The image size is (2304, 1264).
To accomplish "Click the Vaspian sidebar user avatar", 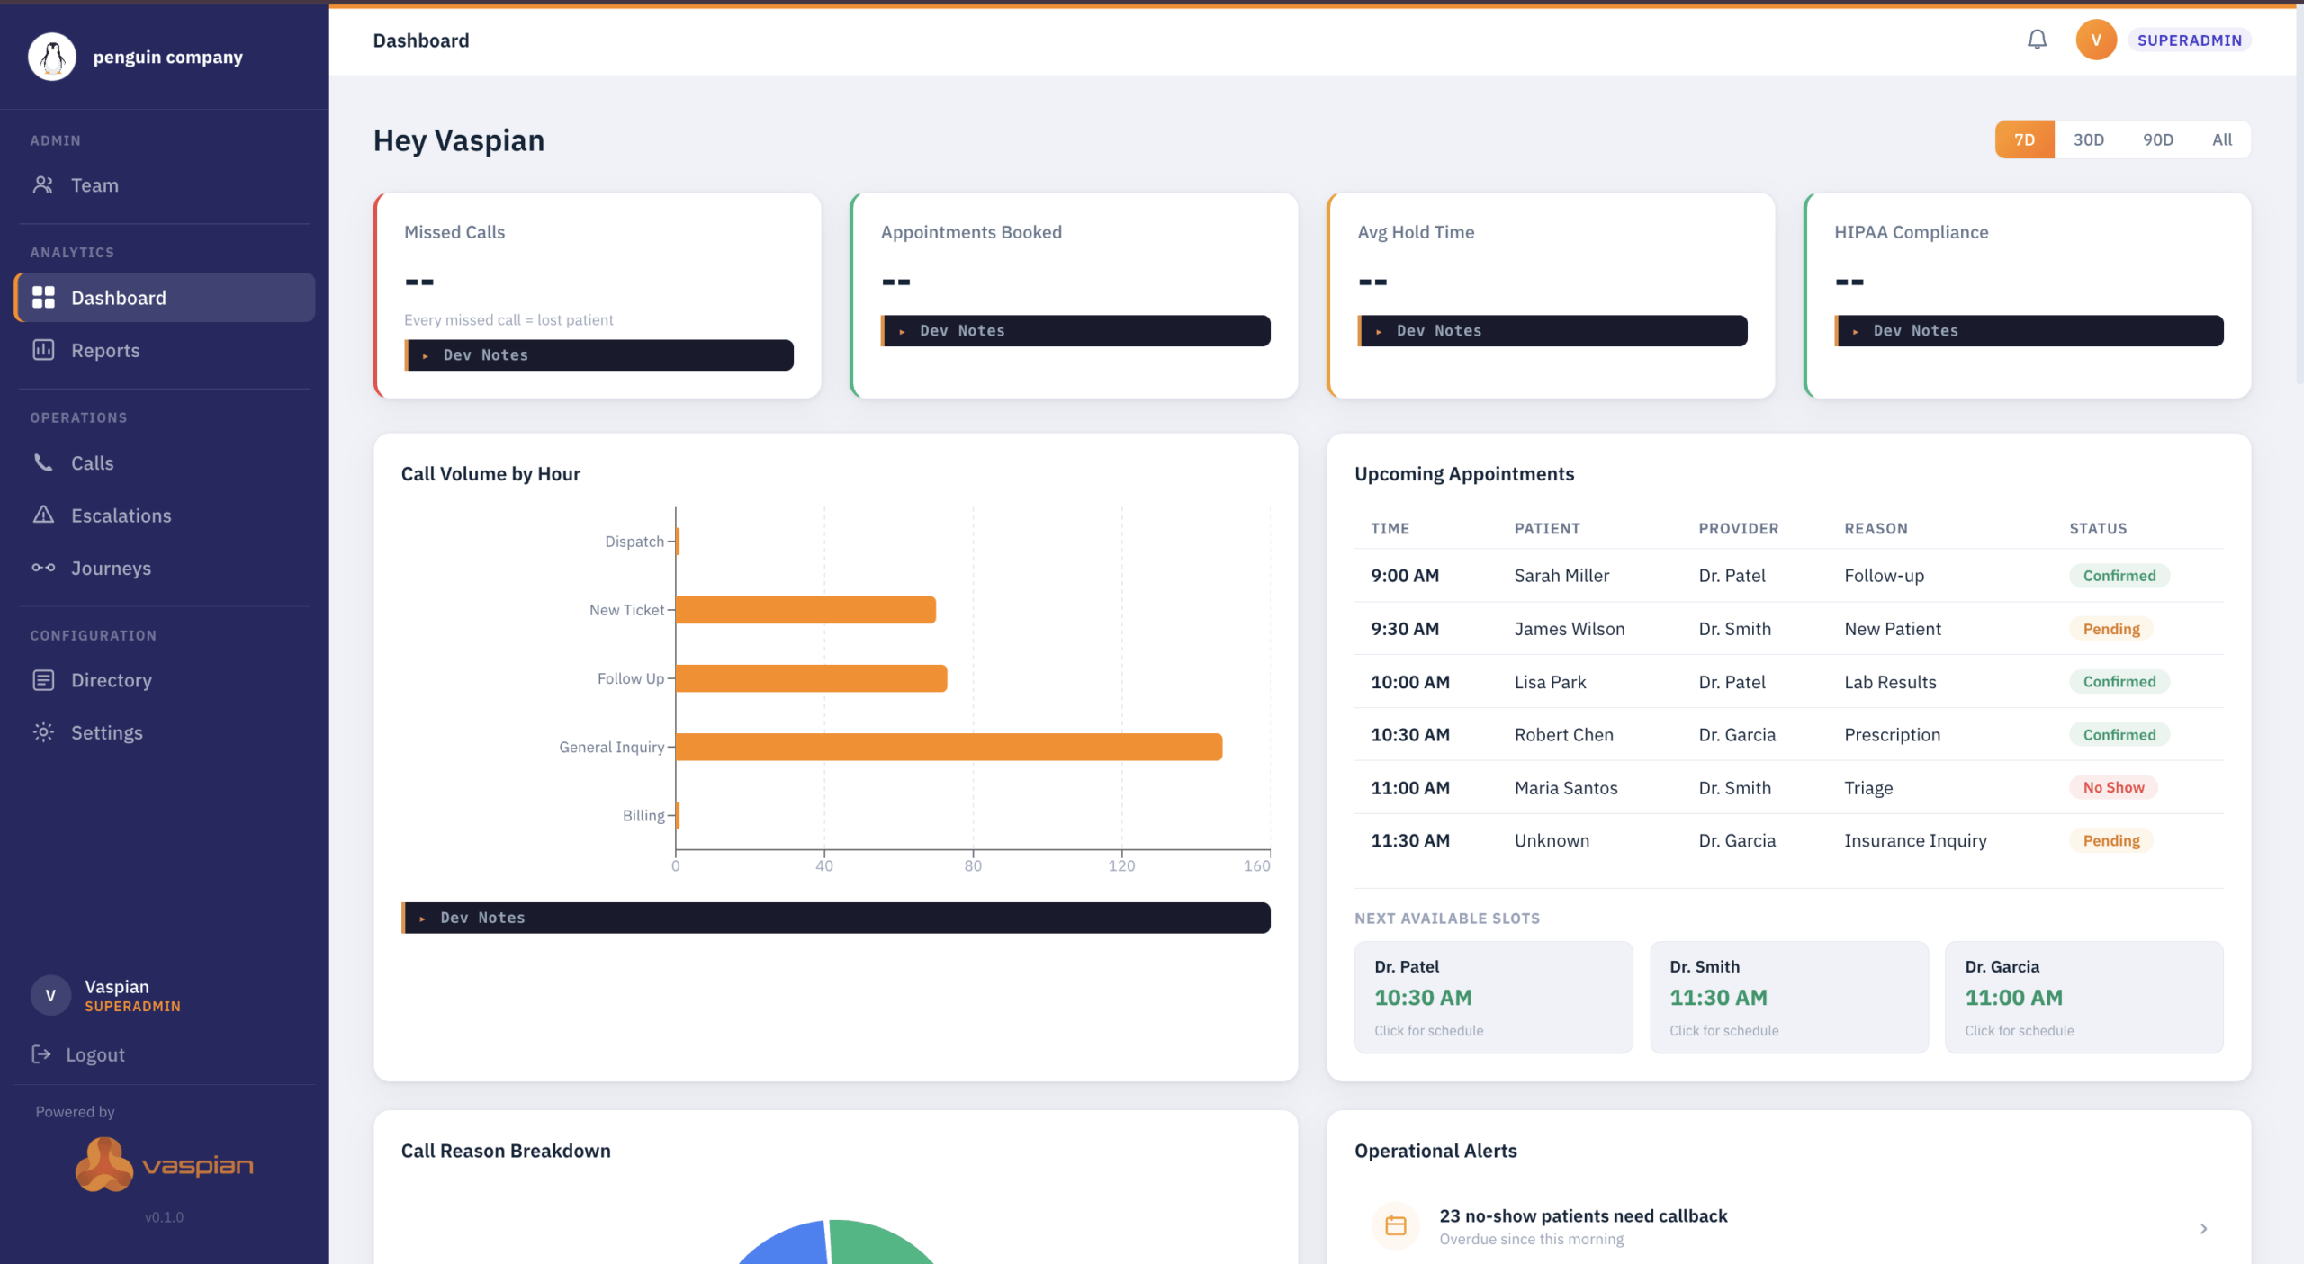I will coord(50,996).
